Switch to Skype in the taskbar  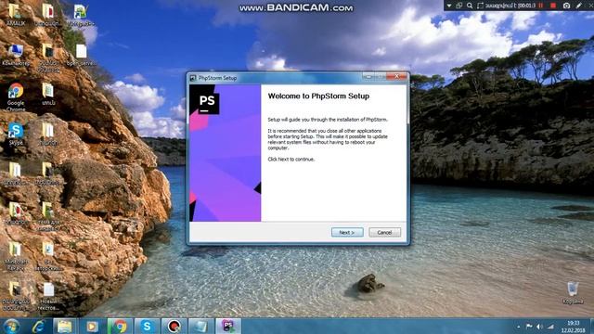(x=147, y=326)
